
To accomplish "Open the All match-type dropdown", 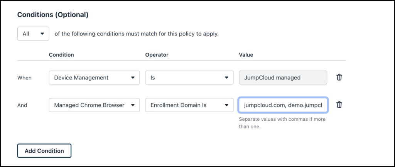I will [33, 34].
